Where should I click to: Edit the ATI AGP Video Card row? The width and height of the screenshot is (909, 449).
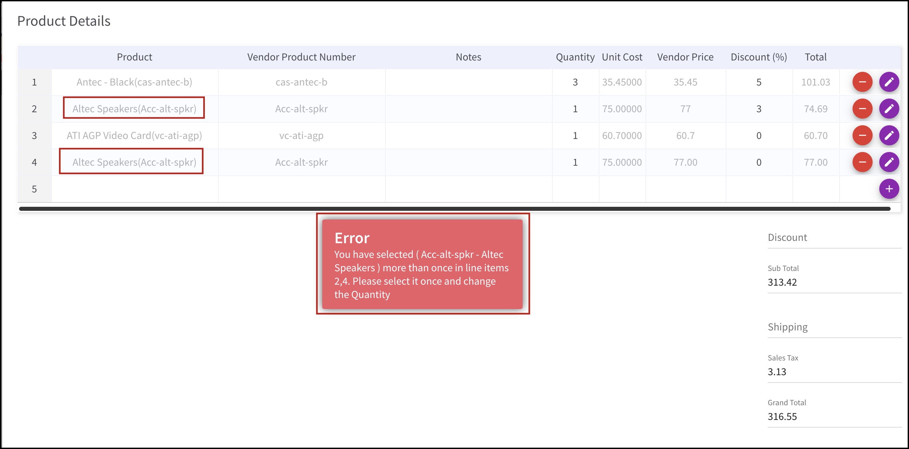click(x=889, y=136)
